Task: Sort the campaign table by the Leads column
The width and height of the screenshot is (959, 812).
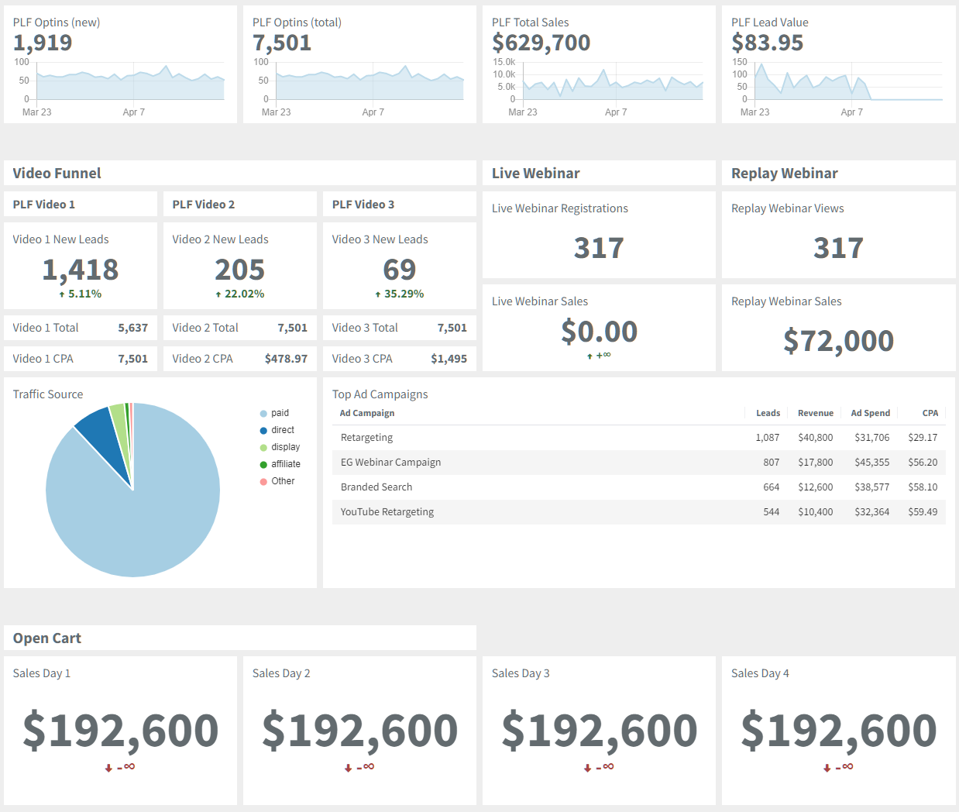Action: [768, 413]
